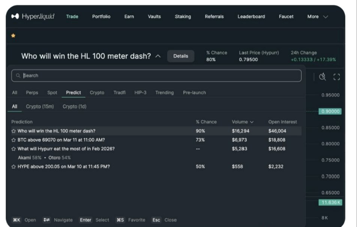Click the yellow favorites star icon

coord(13,36)
